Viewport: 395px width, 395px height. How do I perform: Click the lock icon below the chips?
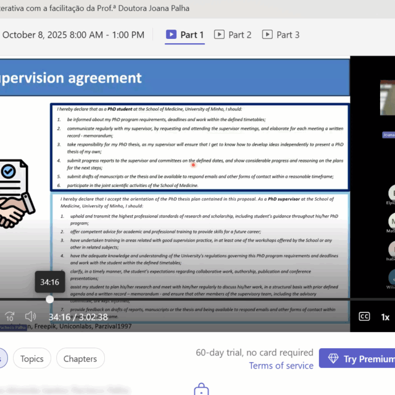click(x=201, y=389)
